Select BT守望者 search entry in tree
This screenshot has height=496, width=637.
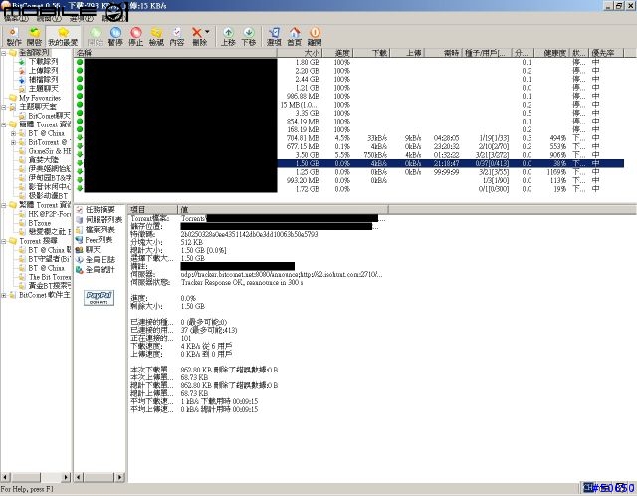49,259
